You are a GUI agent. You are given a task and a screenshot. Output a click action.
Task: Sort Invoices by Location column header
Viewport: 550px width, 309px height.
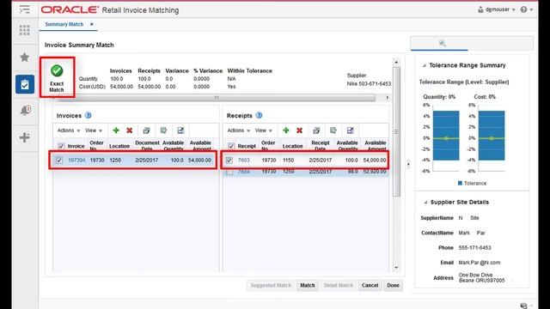(119, 146)
